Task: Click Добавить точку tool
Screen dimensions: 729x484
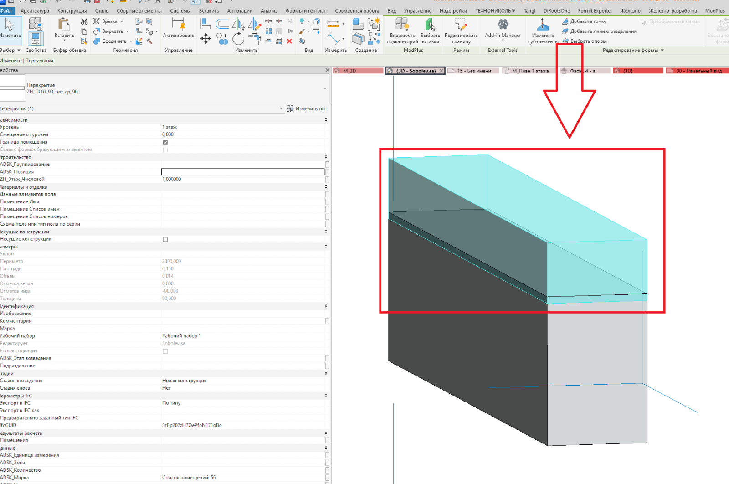Action: [584, 21]
